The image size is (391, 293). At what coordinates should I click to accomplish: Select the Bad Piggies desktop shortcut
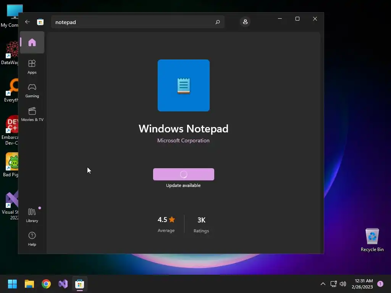pyautogui.click(x=10, y=165)
